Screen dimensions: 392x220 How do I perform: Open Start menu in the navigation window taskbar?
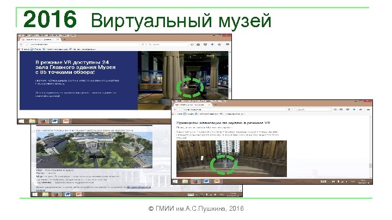tap(175, 181)
